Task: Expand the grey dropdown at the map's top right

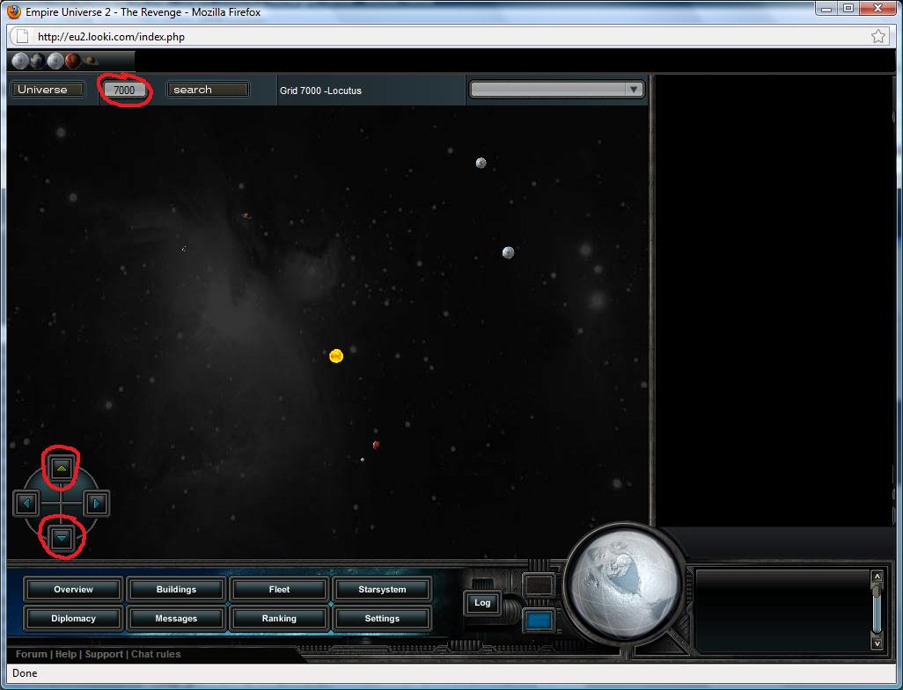Action: (556, 90)
